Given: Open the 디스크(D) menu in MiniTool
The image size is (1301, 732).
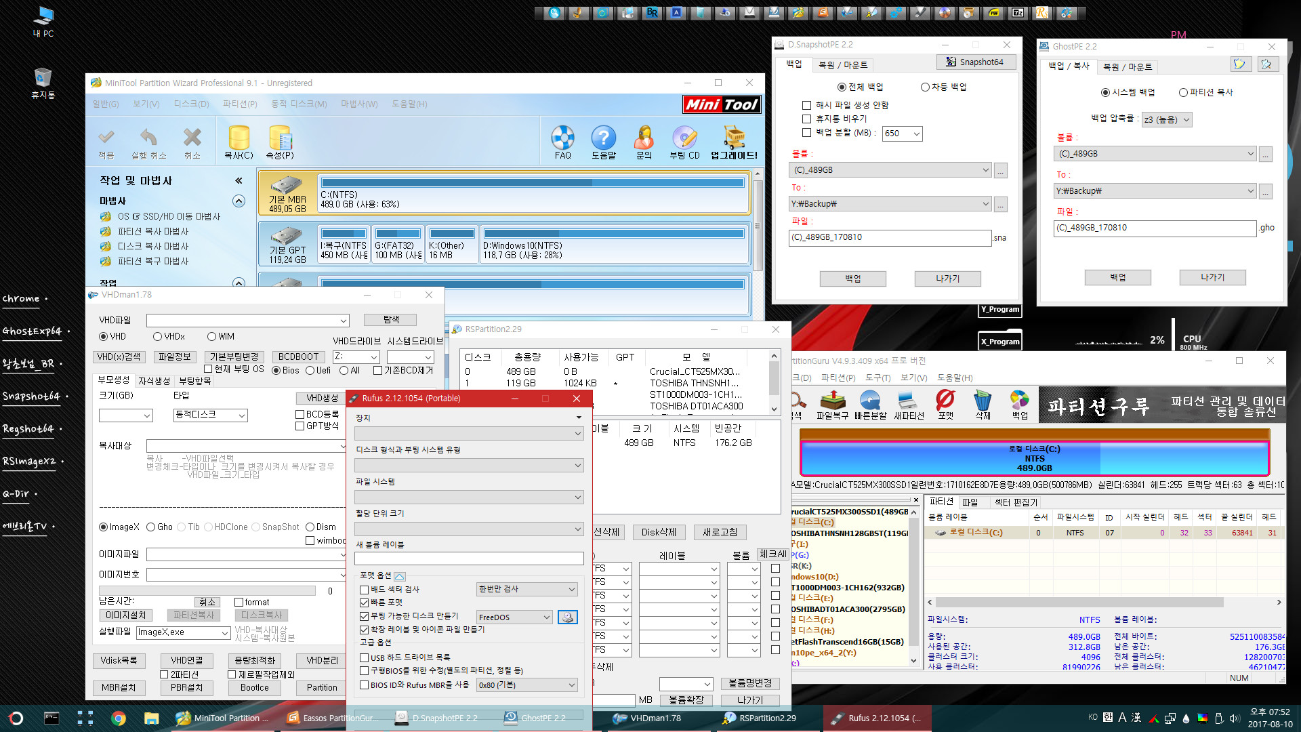Looking at the screenshot, I should point(191,104).
